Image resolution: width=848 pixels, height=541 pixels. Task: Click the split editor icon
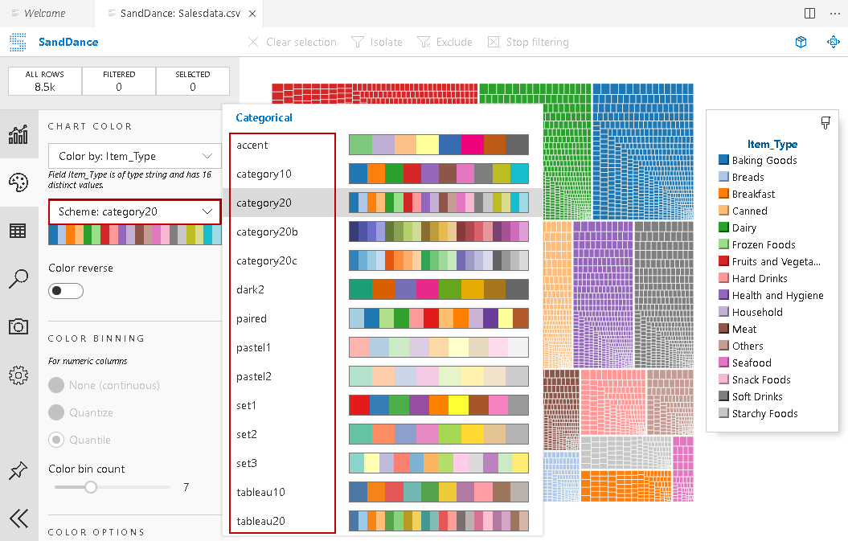(x=809, y=14)
